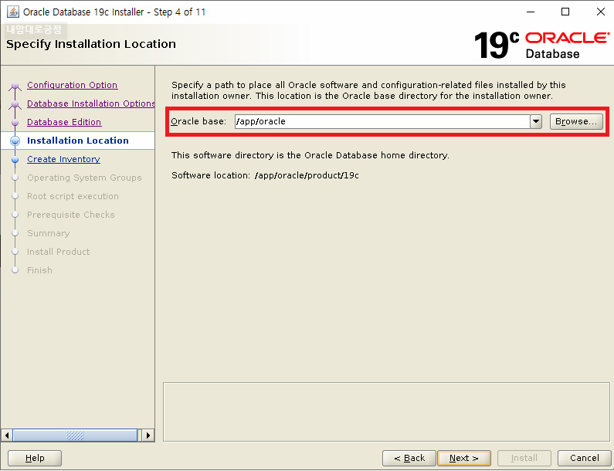Click the disabled Install button

click(524, 458)
